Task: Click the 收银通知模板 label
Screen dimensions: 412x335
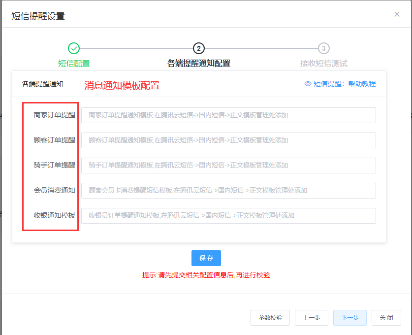Action: pyautogui.click(x=54, y=215)
